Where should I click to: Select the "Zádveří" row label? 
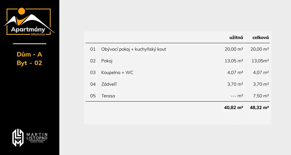pyautogui.click(x=109, y=84)
